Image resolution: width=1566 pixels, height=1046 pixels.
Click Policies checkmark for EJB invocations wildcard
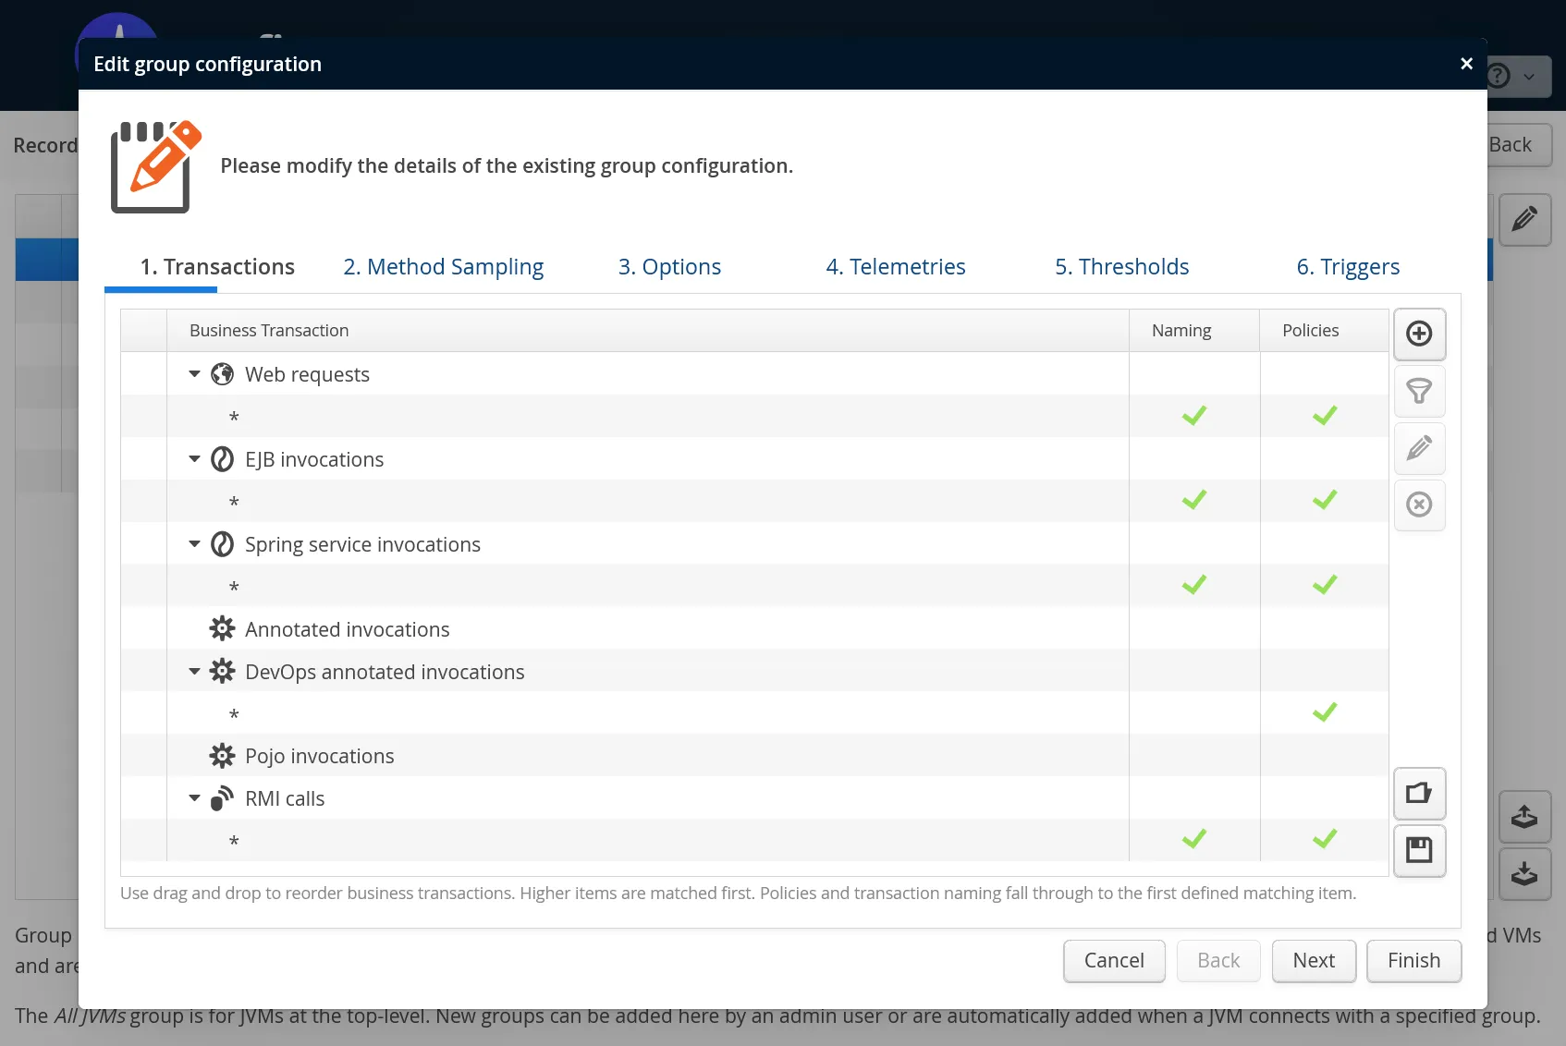coord(1324,500)
